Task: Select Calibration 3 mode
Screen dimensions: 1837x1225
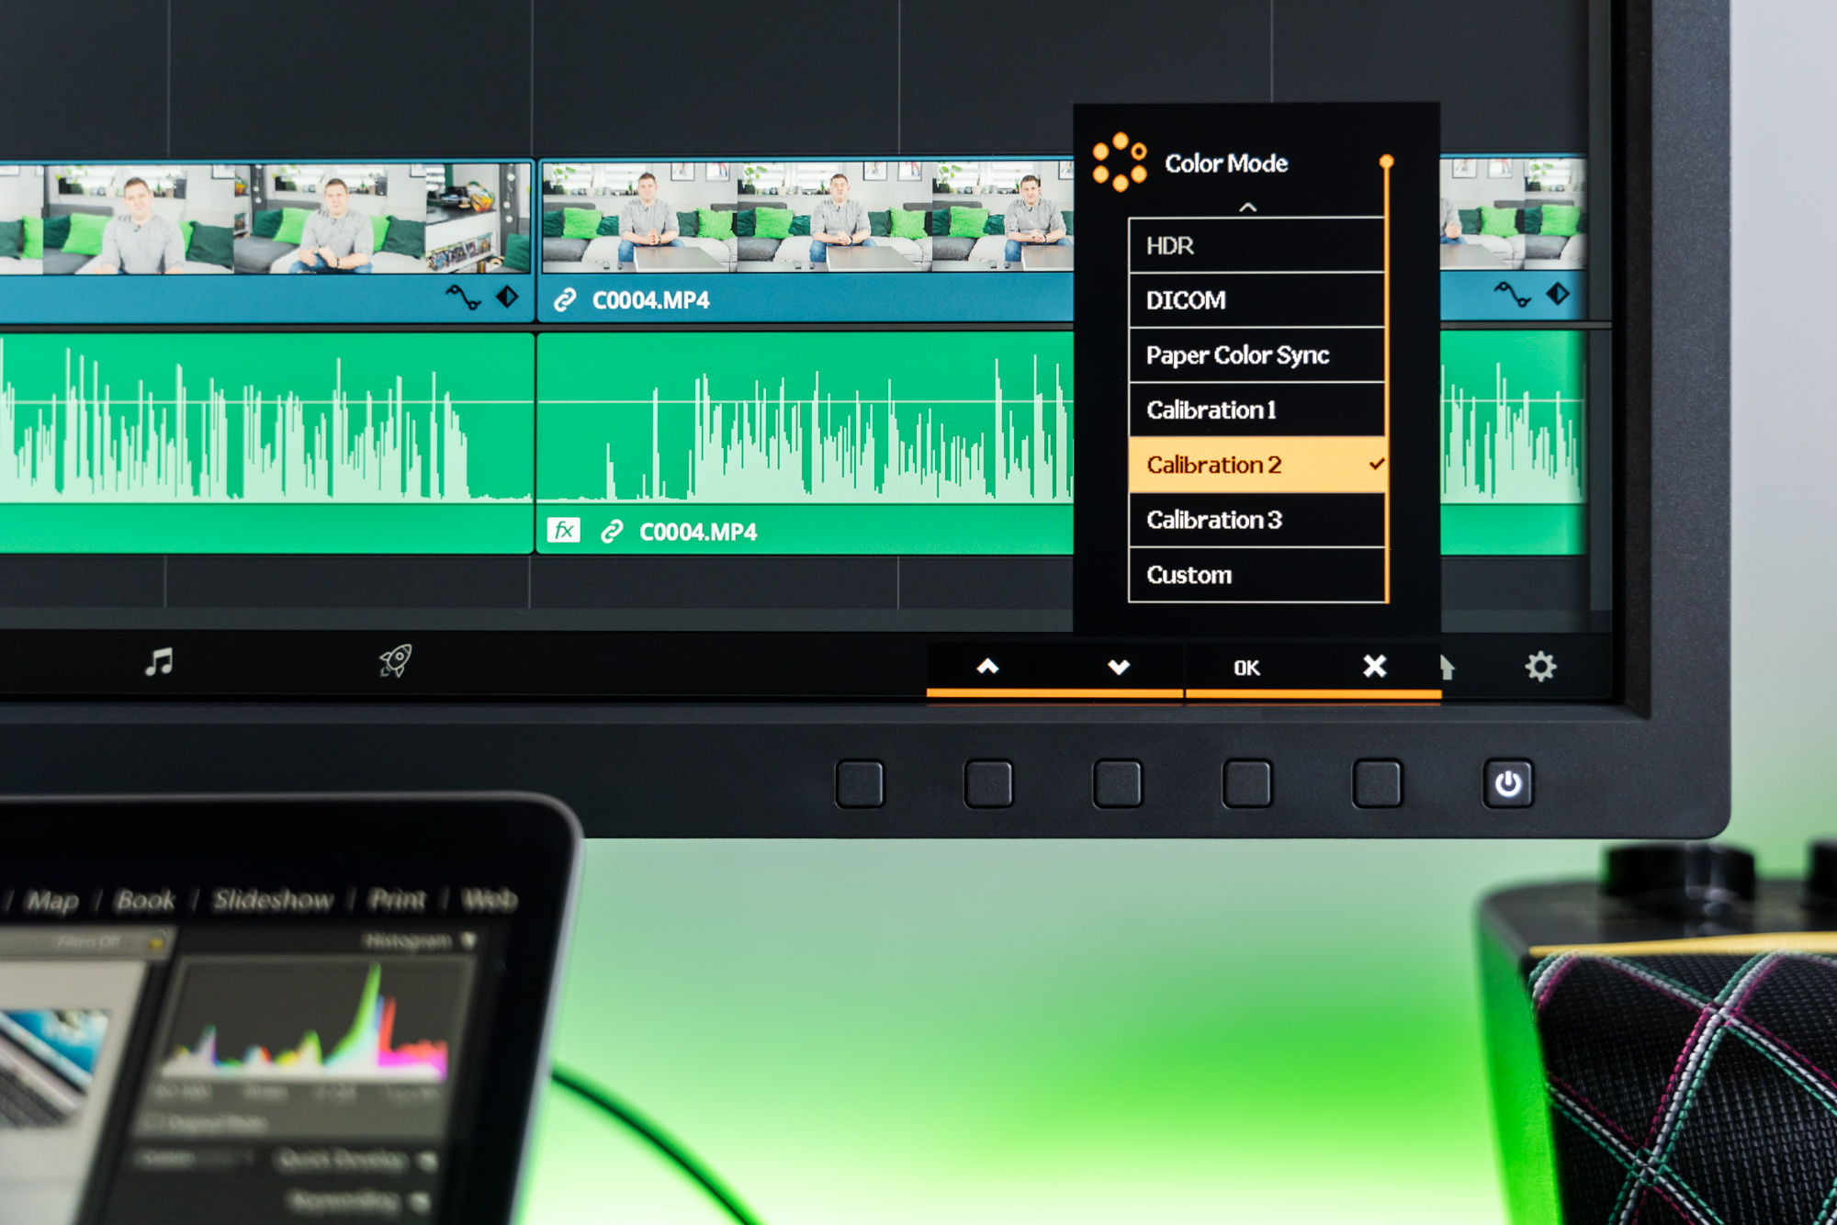Action: point(1257,520)
